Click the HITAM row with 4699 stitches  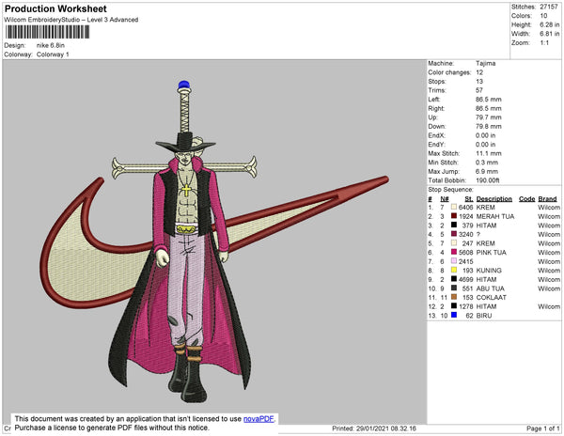point(493,279)
